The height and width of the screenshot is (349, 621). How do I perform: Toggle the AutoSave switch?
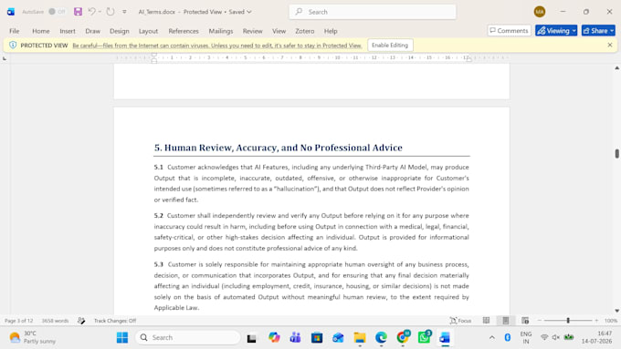tap(57, 12)
